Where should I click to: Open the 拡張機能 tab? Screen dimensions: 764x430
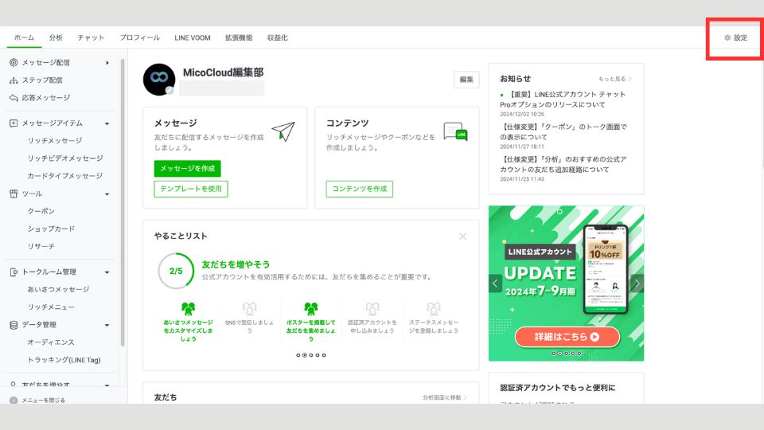point(239,37)
